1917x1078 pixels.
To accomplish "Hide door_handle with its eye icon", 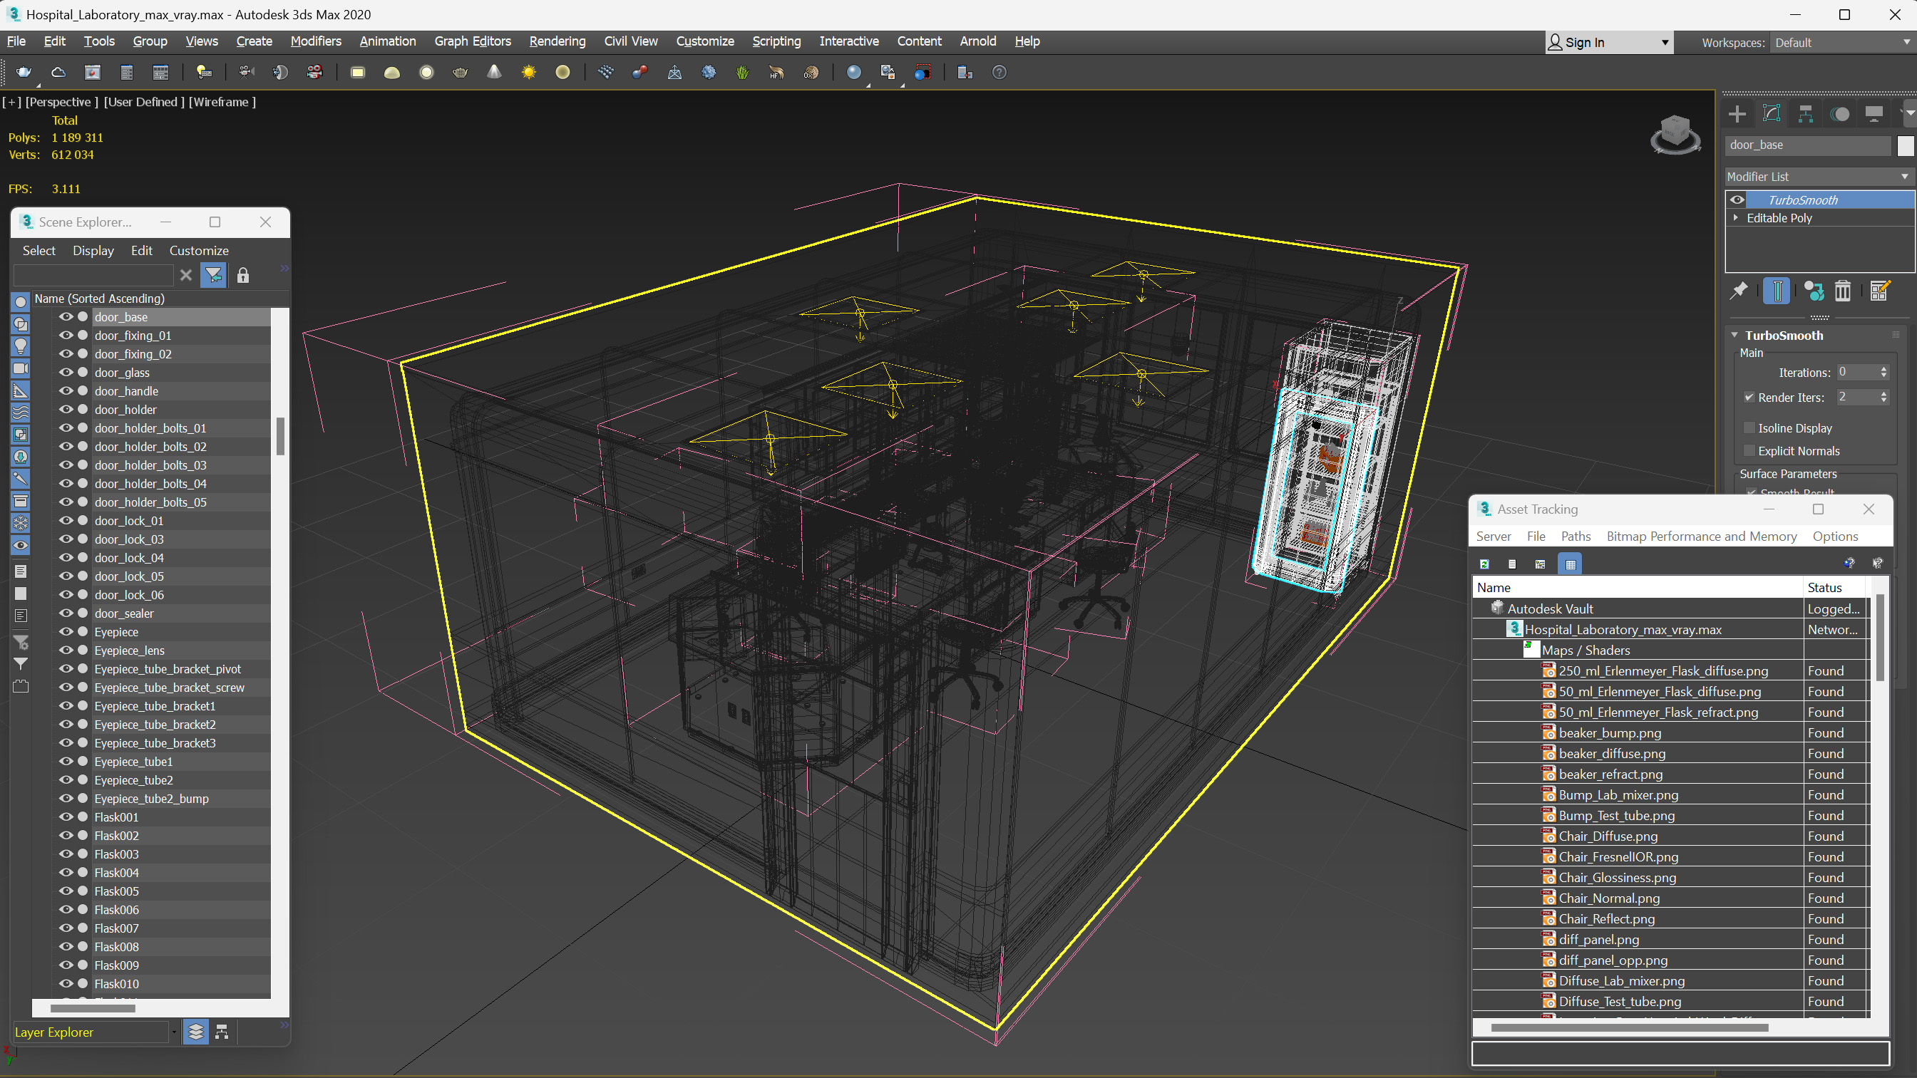I will click(66, 390).
